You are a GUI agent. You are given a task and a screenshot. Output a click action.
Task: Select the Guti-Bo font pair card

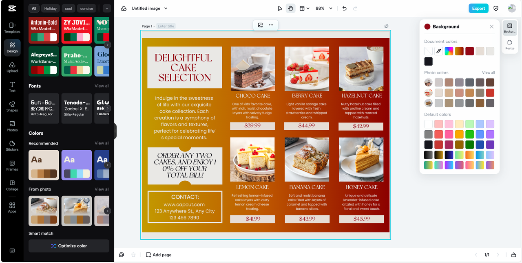coord(44,108)
